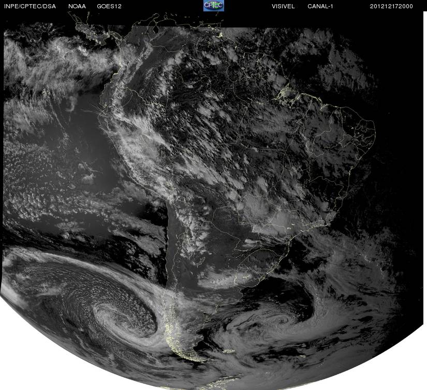This screenshot has width=427, height=390.
Task: Click the NOAA label
Action: 77,6
